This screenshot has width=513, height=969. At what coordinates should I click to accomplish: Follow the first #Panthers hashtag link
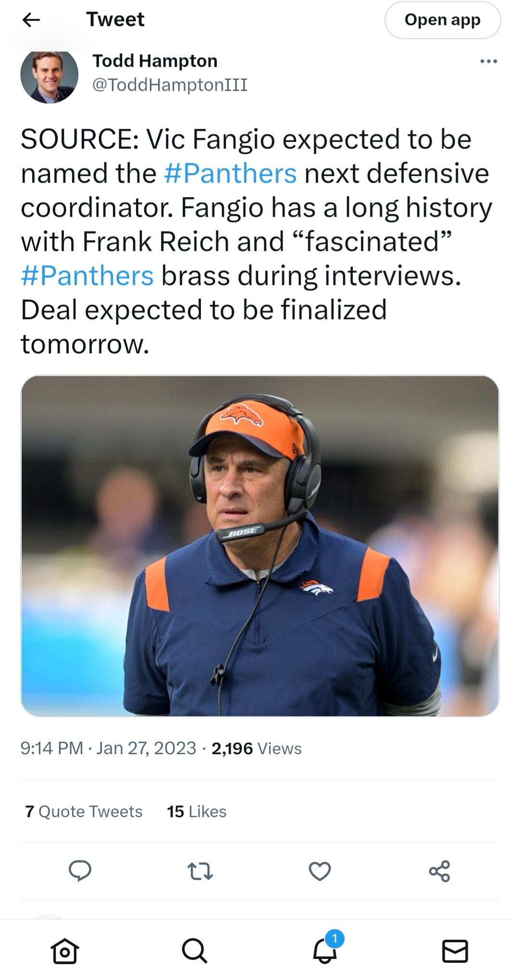(x=230, y=173)
